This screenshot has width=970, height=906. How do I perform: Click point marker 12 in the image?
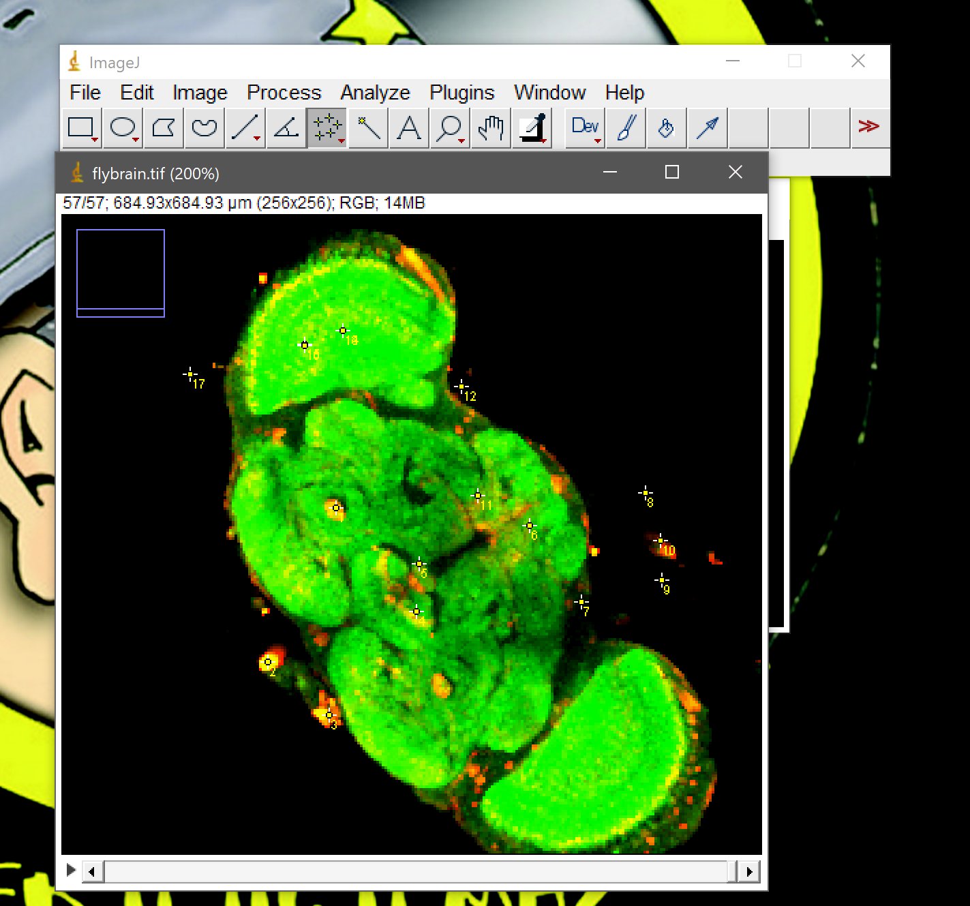click(461, 387)
